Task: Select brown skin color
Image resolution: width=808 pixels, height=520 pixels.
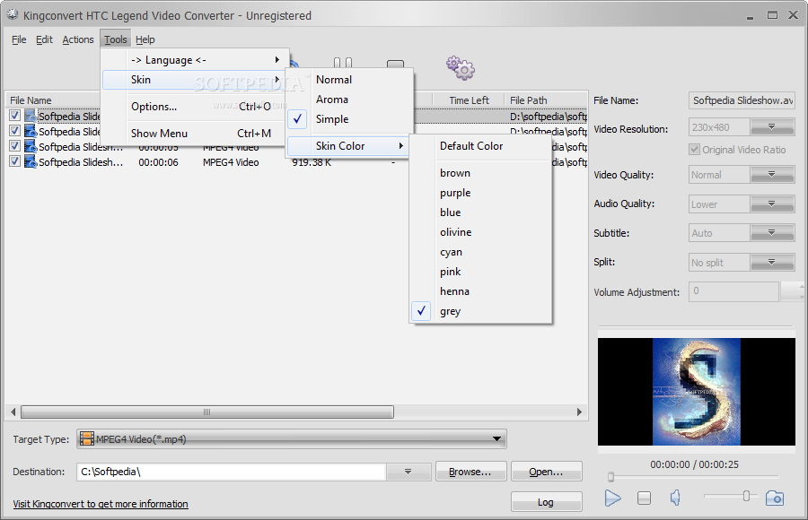Action: click(x=480, y=173)
